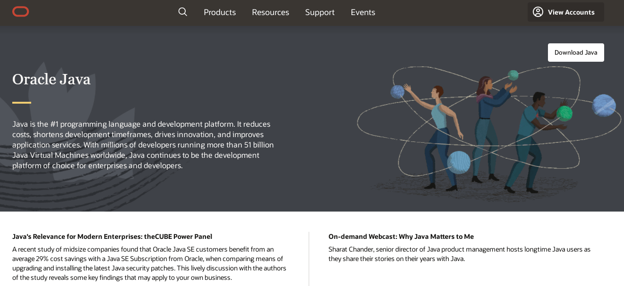This screenshot has width=624, height=286.
Task: Open the theCUBE Power Panel article link
Action: tap(112, 237)
